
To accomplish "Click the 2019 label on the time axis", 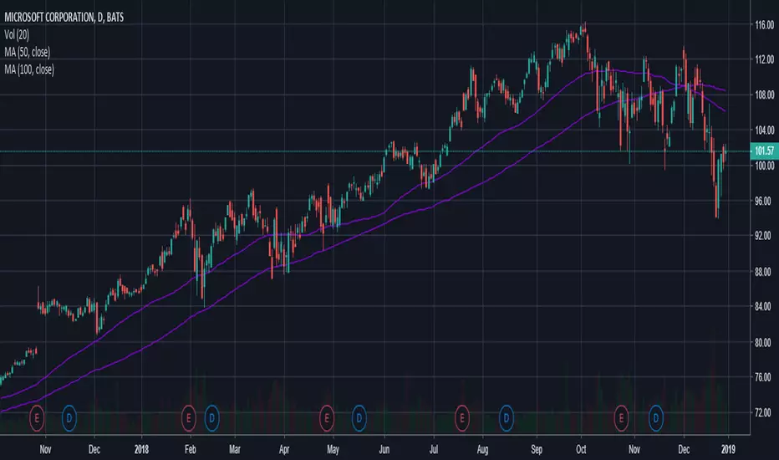I will click(728, 450).
